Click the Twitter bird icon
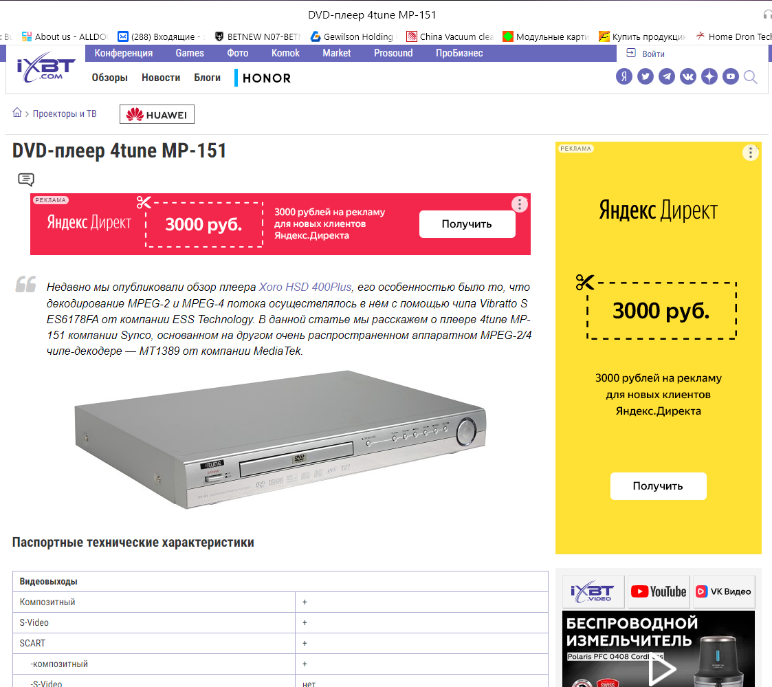The height and width of the screenshot is (687, 772). point(645,77)
